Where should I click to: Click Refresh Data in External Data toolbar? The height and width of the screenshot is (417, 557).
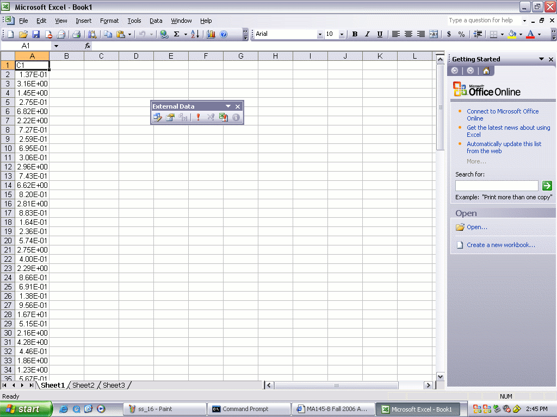click(x=198, y=117)
